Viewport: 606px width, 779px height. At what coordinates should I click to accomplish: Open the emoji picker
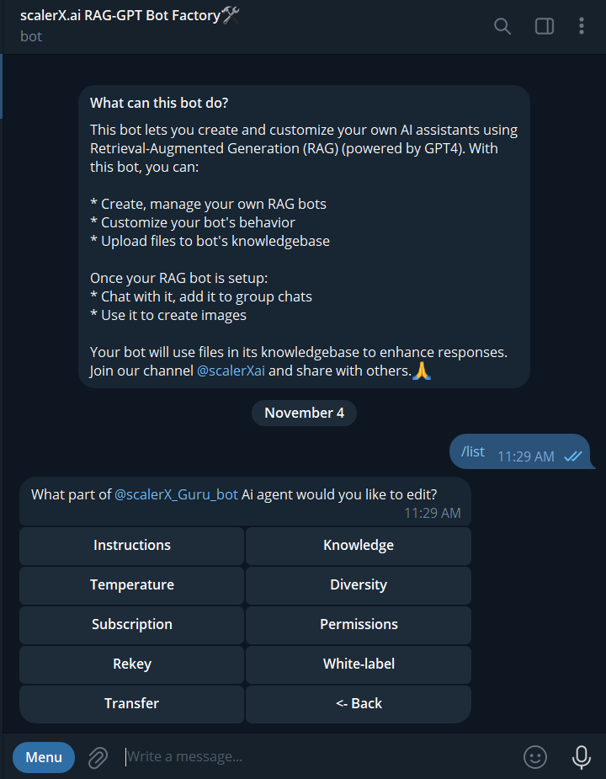tap(535, 757)
